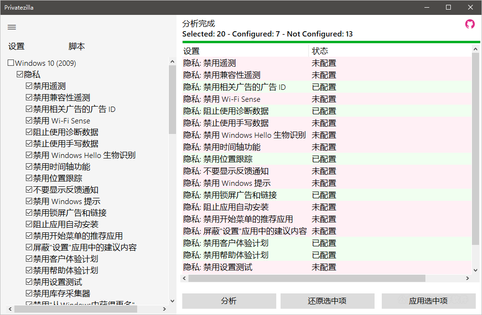Uncheck 禁用遥测 in the tree
The width and height of the screenshot is (482, 315).
29,86
